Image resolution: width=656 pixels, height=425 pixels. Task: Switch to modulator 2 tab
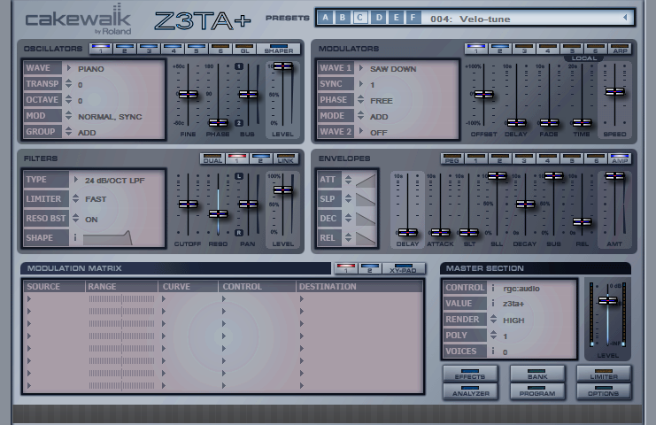pos(500,49)
